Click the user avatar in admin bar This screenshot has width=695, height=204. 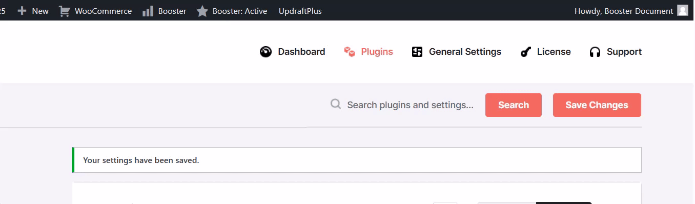pyautogui.click(x=683, y=11)
